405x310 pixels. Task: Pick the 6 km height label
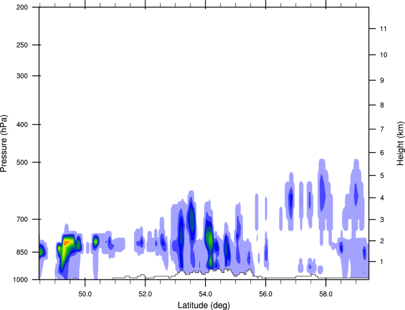point(382,153)
